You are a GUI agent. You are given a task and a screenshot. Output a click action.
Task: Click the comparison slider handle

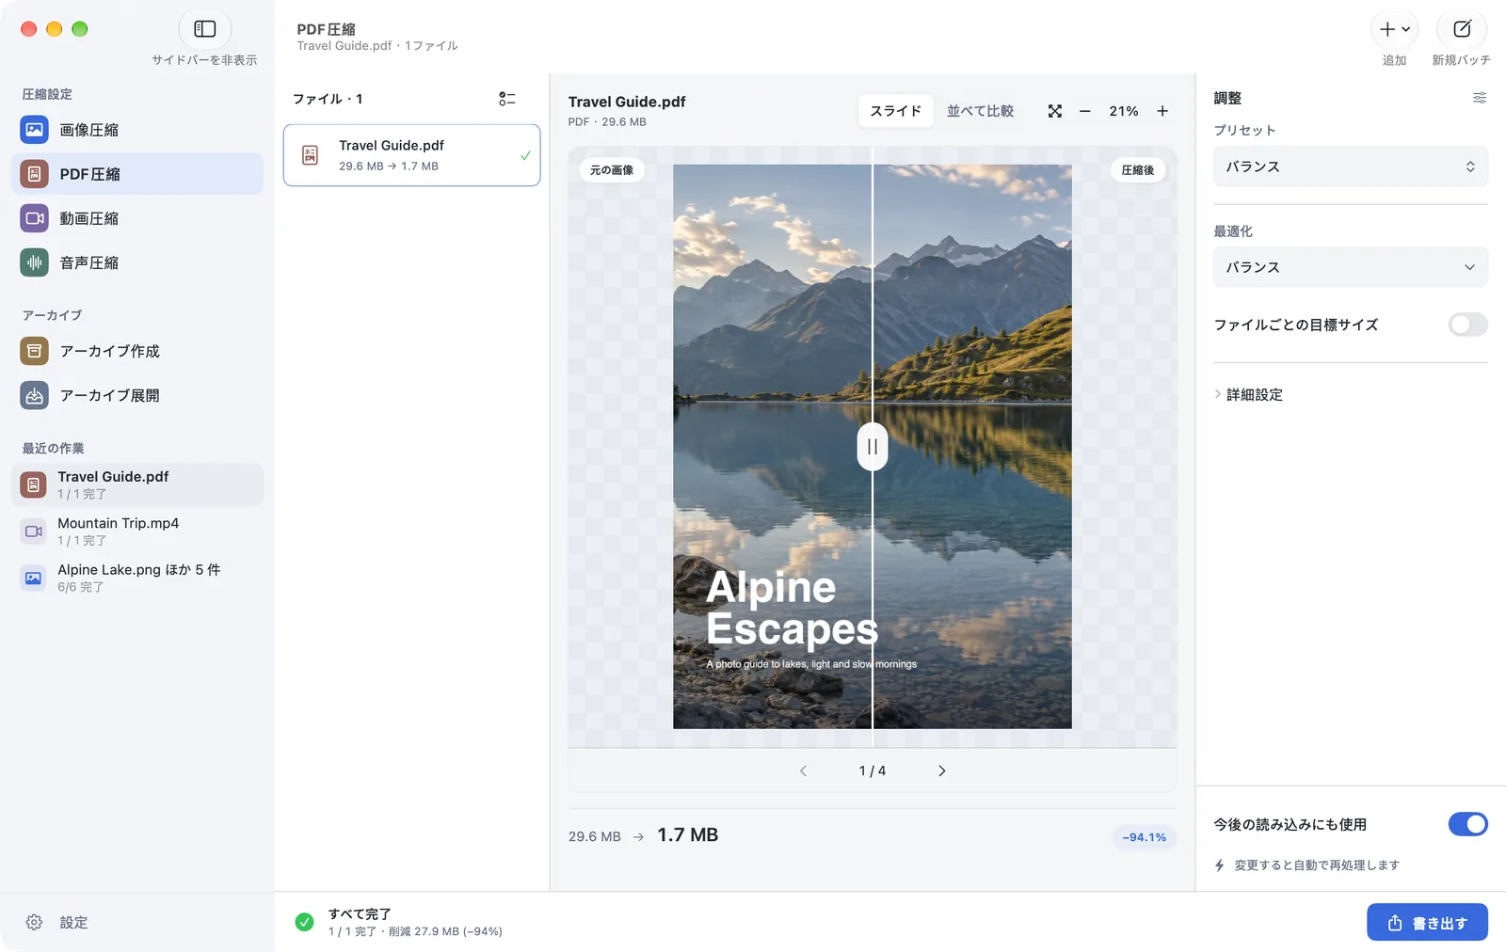pos(873,447)
